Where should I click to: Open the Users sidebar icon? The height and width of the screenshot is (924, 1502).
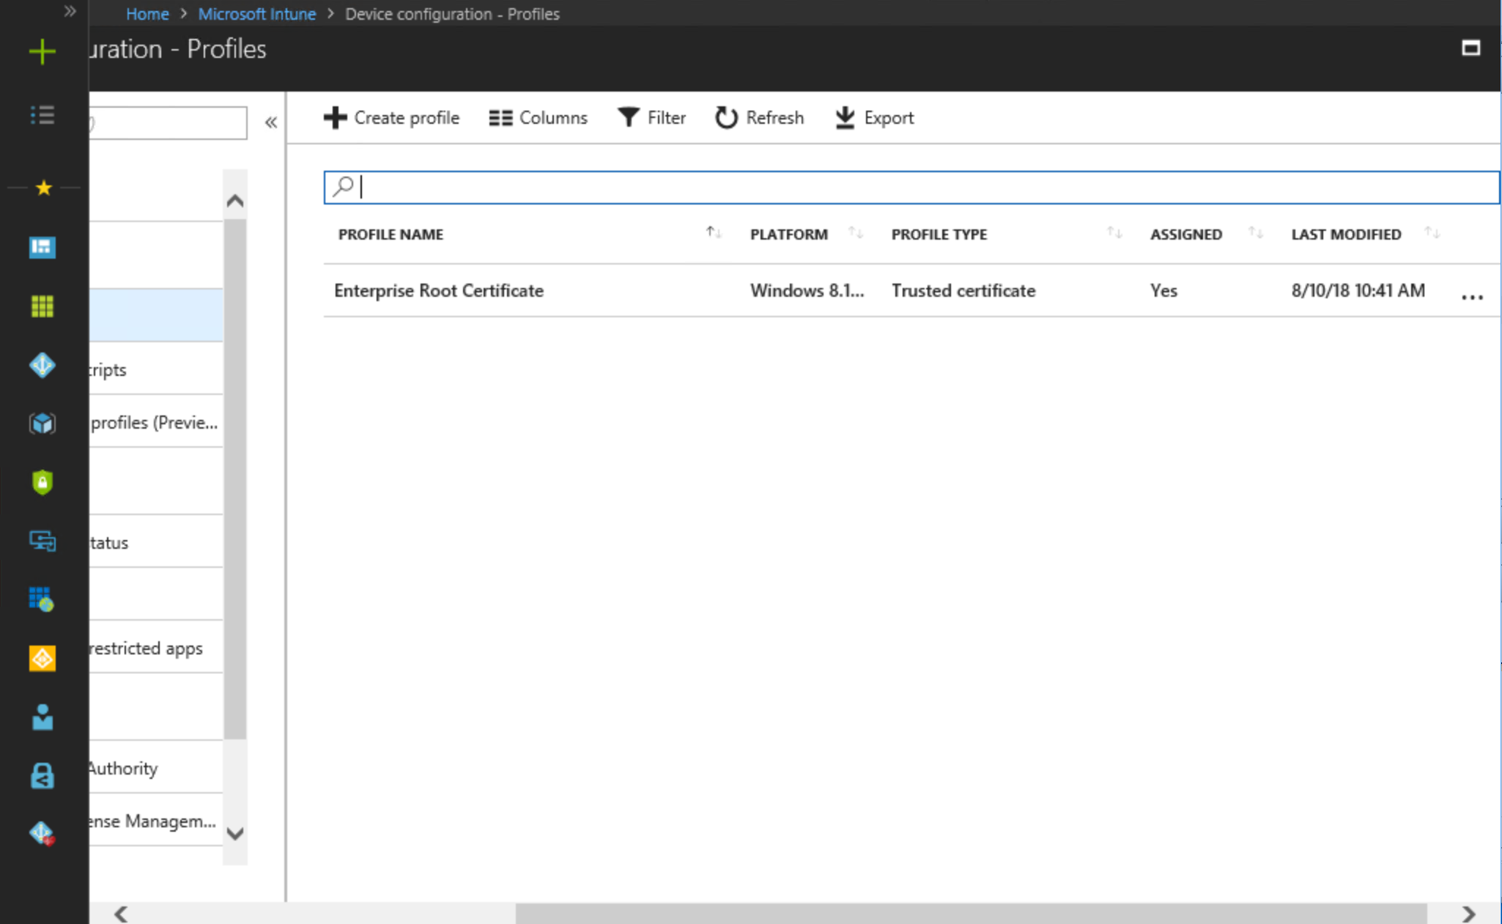[x=42, y=717]
